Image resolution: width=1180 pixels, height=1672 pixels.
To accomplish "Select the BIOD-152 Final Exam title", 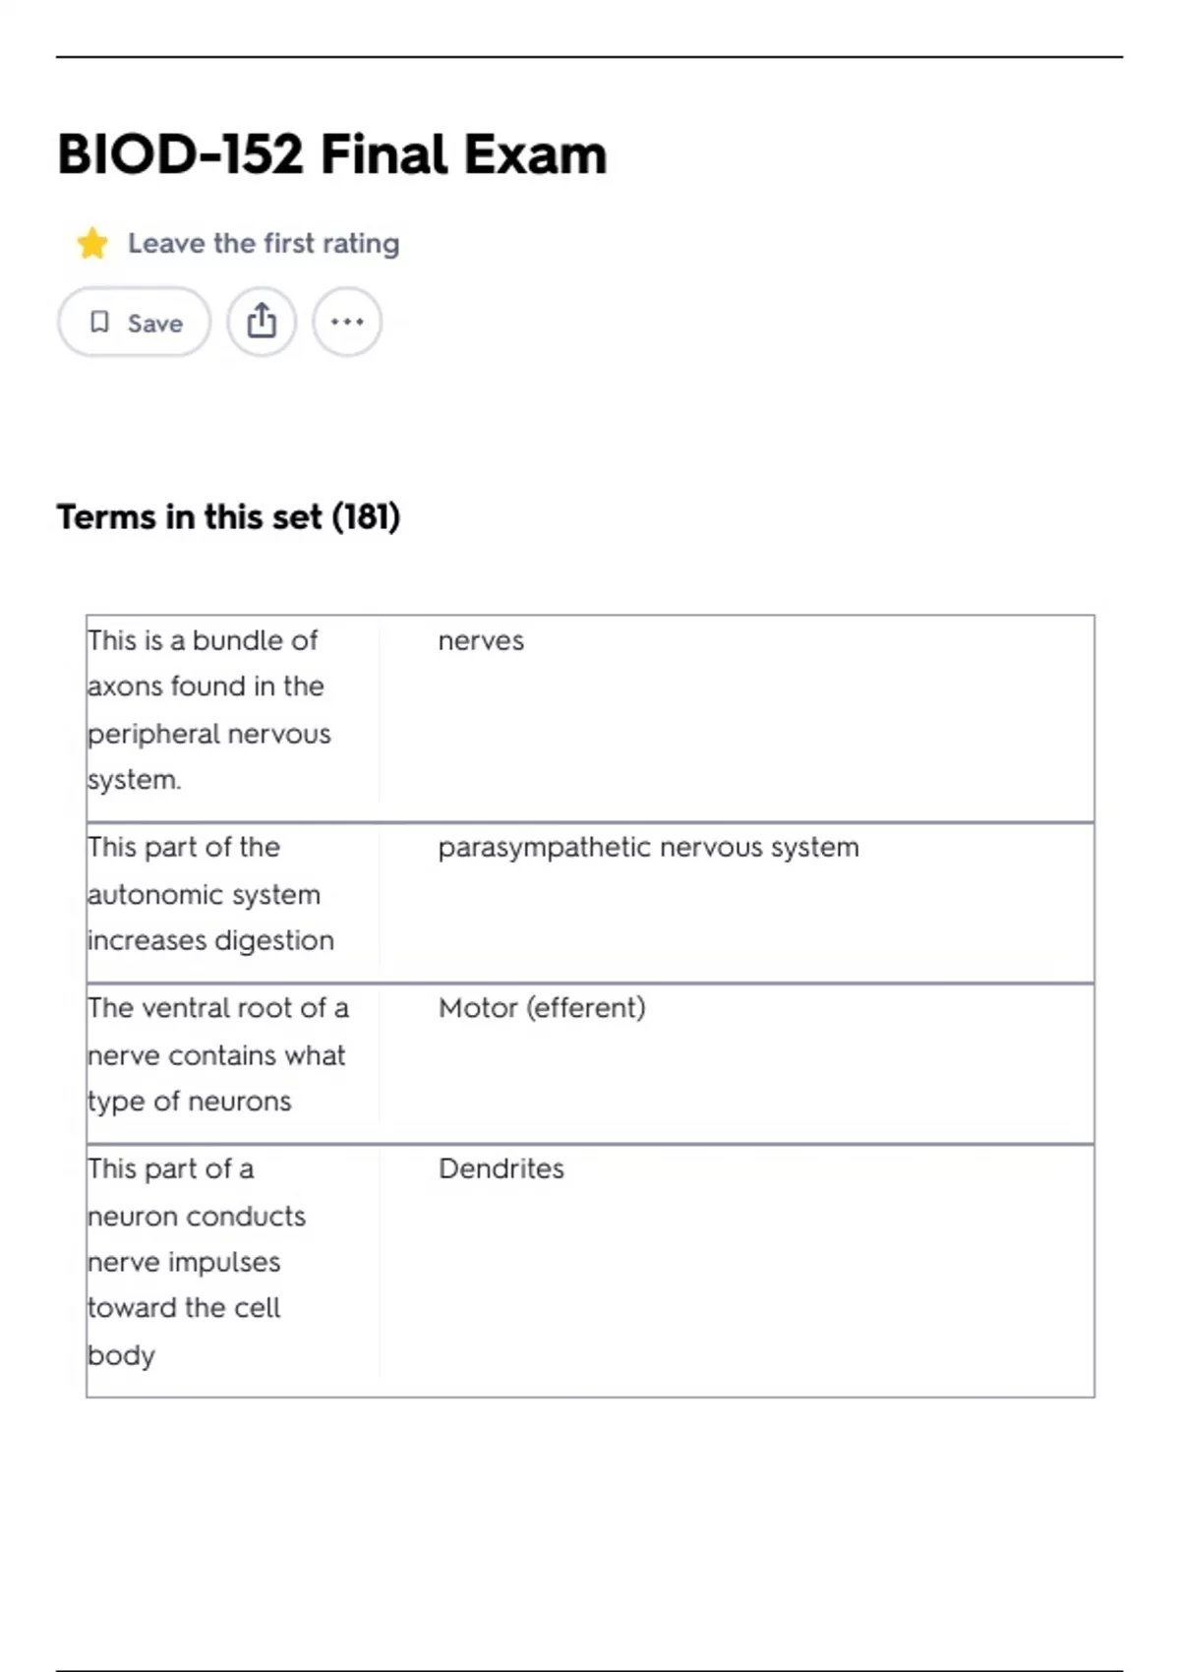I will tap(332, 154).
